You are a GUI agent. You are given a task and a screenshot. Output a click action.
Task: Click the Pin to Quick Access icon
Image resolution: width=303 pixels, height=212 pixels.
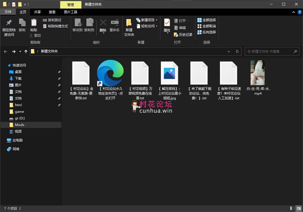9,23
